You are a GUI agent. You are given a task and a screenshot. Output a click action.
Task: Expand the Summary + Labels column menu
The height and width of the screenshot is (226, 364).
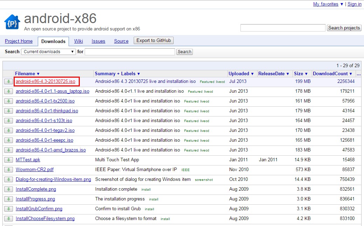pos(118,74)
